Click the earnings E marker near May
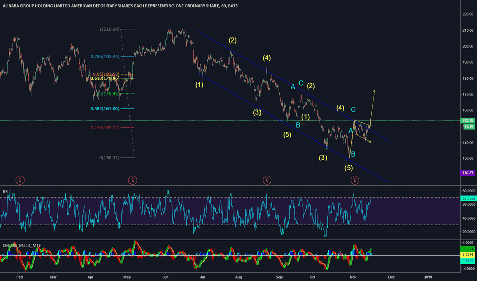 coord(133,180)
